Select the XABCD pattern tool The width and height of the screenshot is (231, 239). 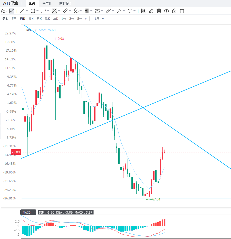[54, 11]
